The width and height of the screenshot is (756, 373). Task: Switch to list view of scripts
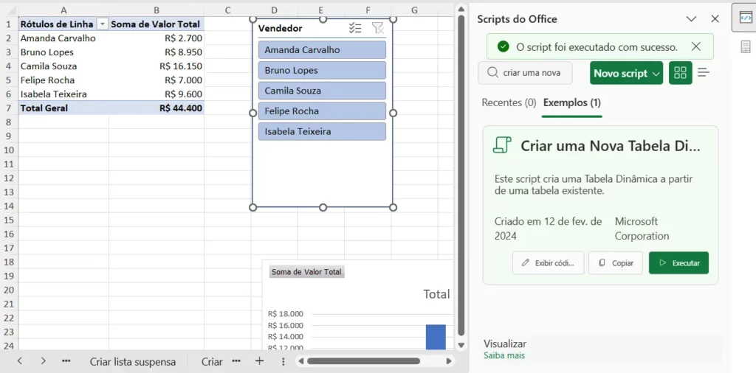pyautogui.click(x=704, y=73)
